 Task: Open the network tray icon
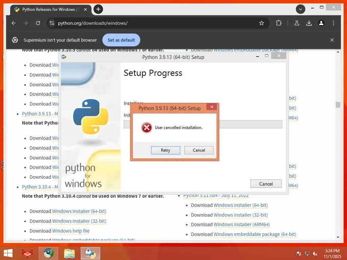307,253
